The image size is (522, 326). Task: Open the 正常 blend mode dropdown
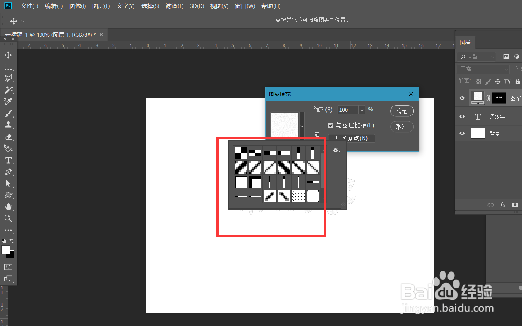click(483, 69)
